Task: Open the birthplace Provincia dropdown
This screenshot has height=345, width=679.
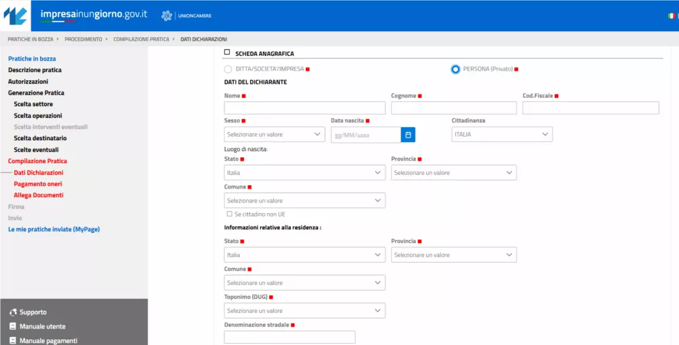Action: pyautogui.click(x=453, y=173)
